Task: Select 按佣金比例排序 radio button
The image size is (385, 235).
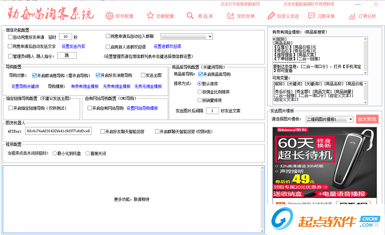Action: tap(200, 92)
